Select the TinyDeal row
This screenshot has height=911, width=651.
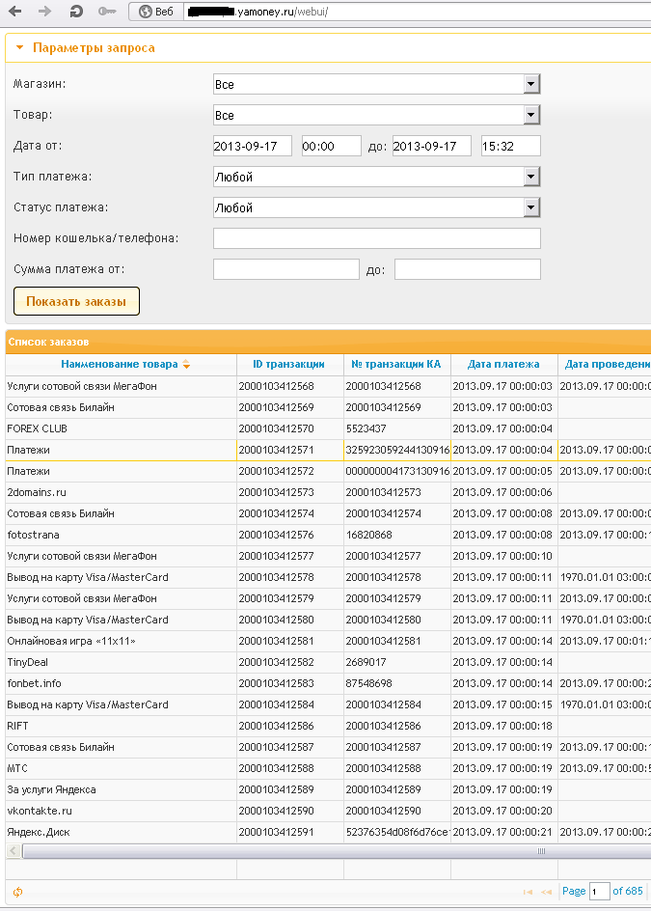pos(328,662)
